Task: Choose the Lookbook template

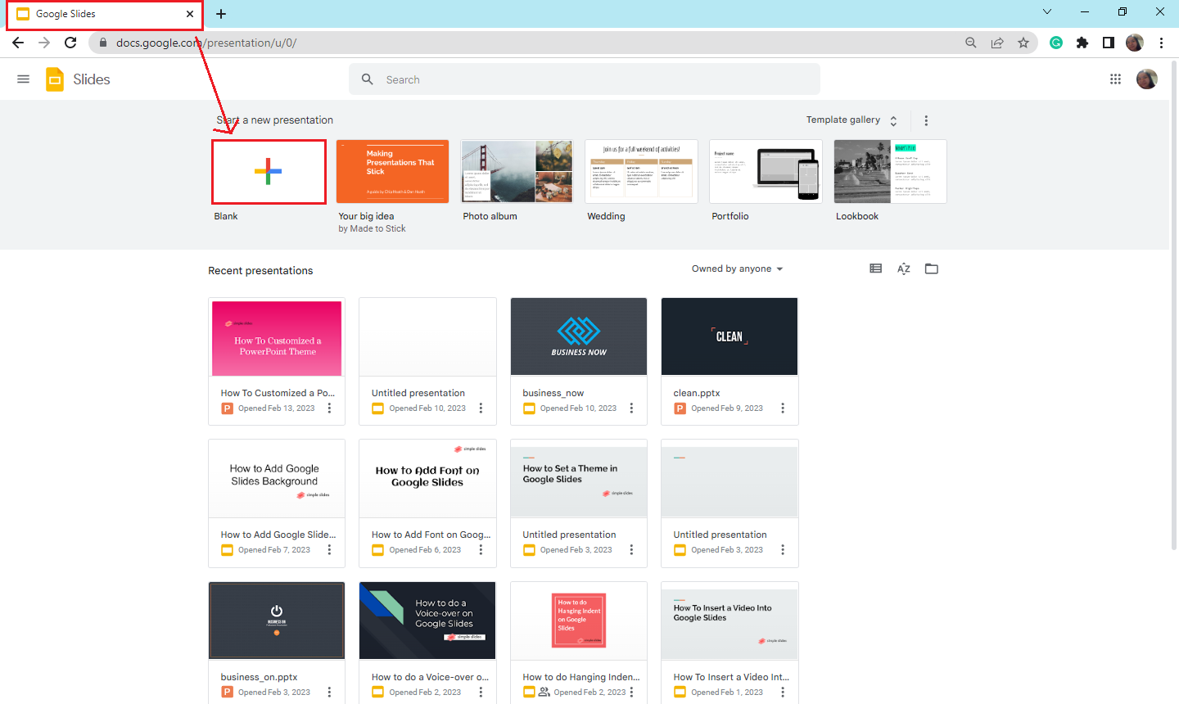Action: pos(891,172)
